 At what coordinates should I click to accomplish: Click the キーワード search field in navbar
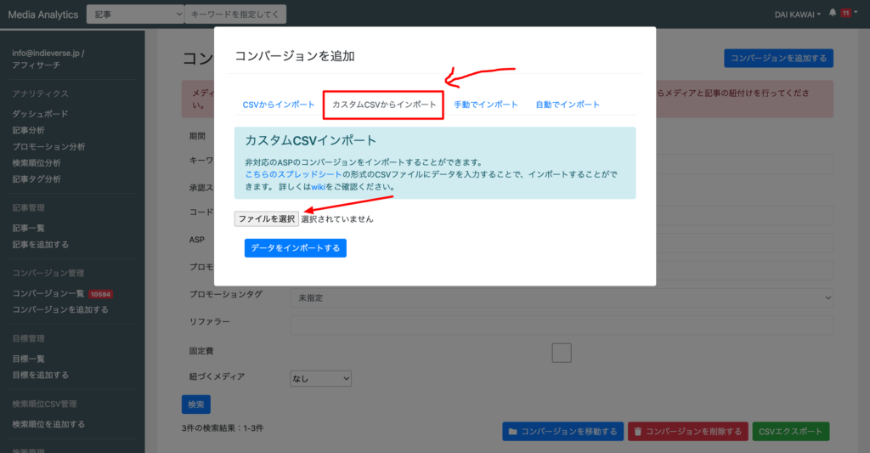point(235,14)
